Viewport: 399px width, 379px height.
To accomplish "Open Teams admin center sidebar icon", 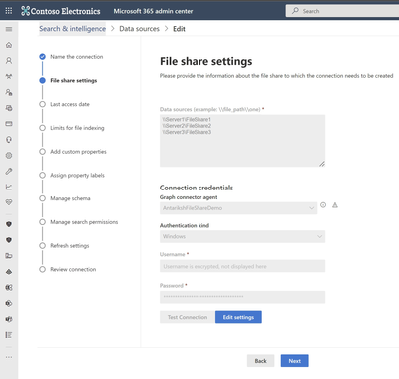I will click(x=9, y=319).
